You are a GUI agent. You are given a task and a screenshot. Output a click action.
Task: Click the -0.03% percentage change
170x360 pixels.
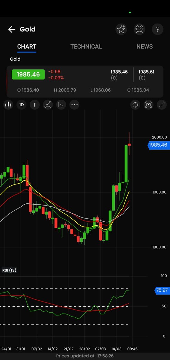[x=56, y=78]
